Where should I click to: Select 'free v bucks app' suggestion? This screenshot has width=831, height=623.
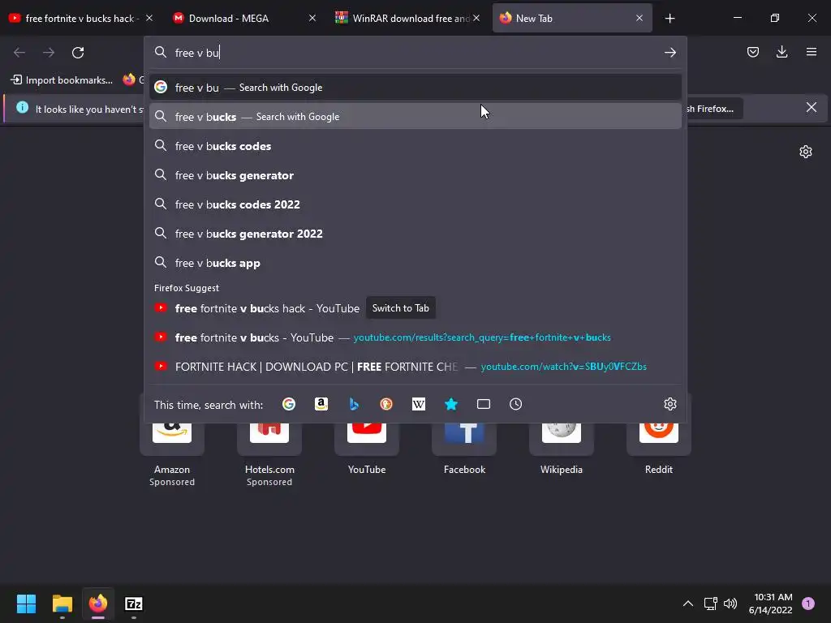[415, 264]
